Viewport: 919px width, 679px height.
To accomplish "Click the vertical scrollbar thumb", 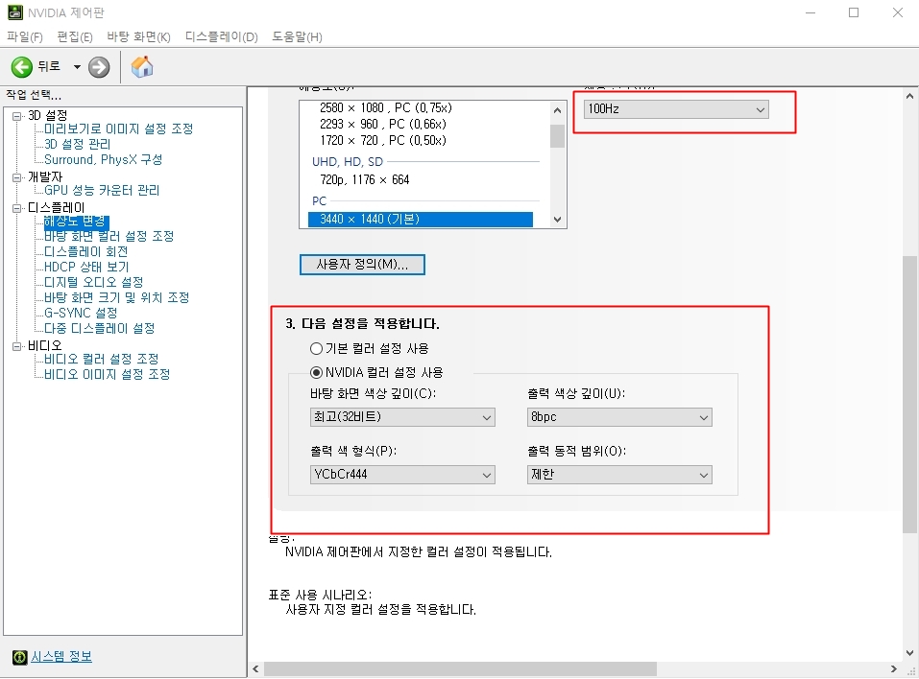I will 909,394.
